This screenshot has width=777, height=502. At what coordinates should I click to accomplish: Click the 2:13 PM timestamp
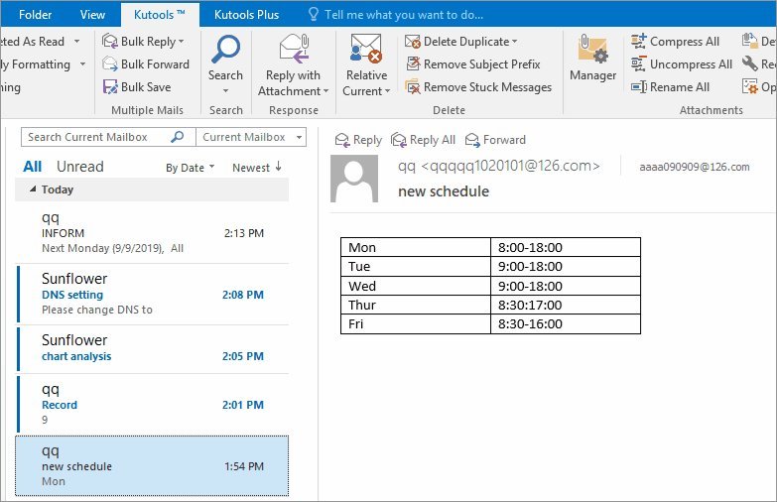coord(244,233)
